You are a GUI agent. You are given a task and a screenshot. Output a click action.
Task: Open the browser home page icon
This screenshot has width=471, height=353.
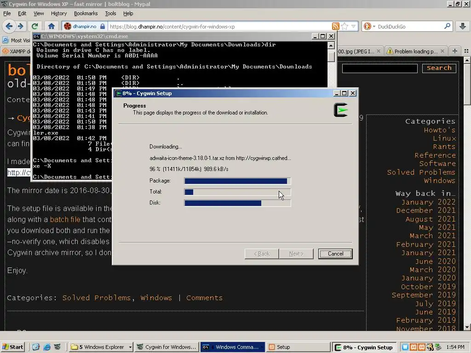[52, 26]
